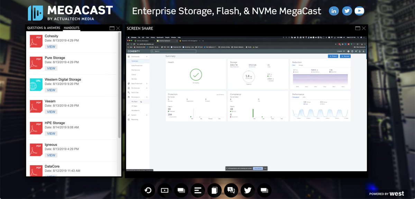
Task: Select the Handouts tab
Action: 72,28
